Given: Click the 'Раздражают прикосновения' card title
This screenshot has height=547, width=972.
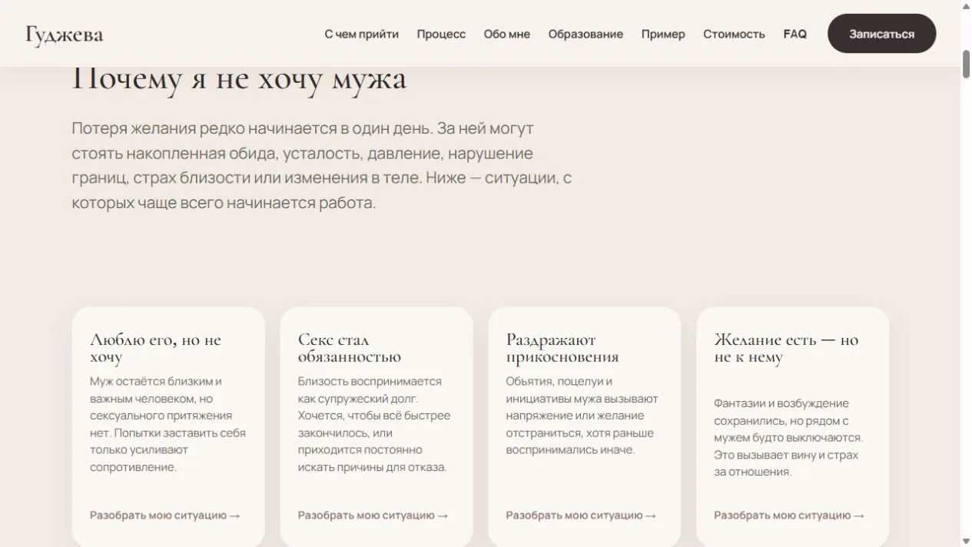Looking at the screenshot, I should tap(562, 348).
